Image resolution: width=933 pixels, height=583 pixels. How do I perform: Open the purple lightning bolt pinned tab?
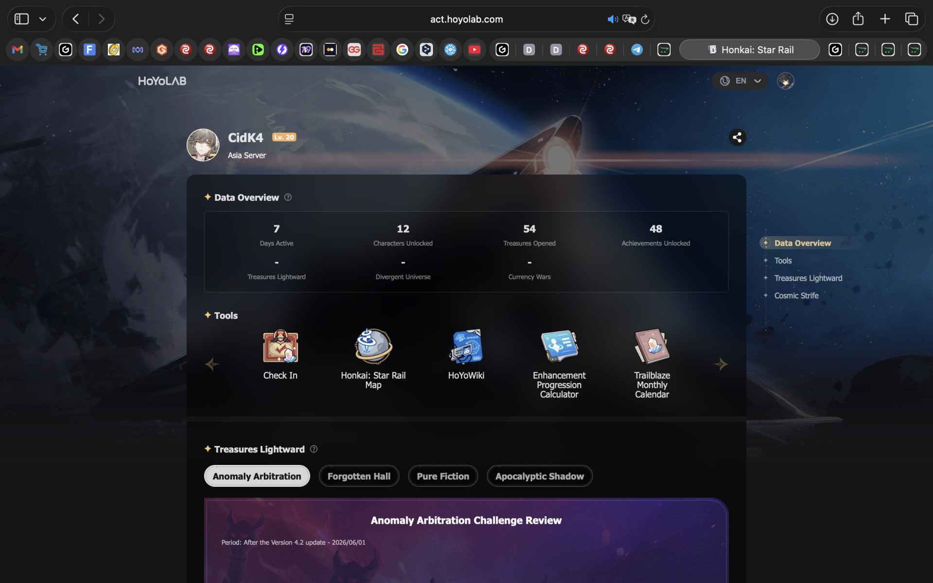[282, 50]
